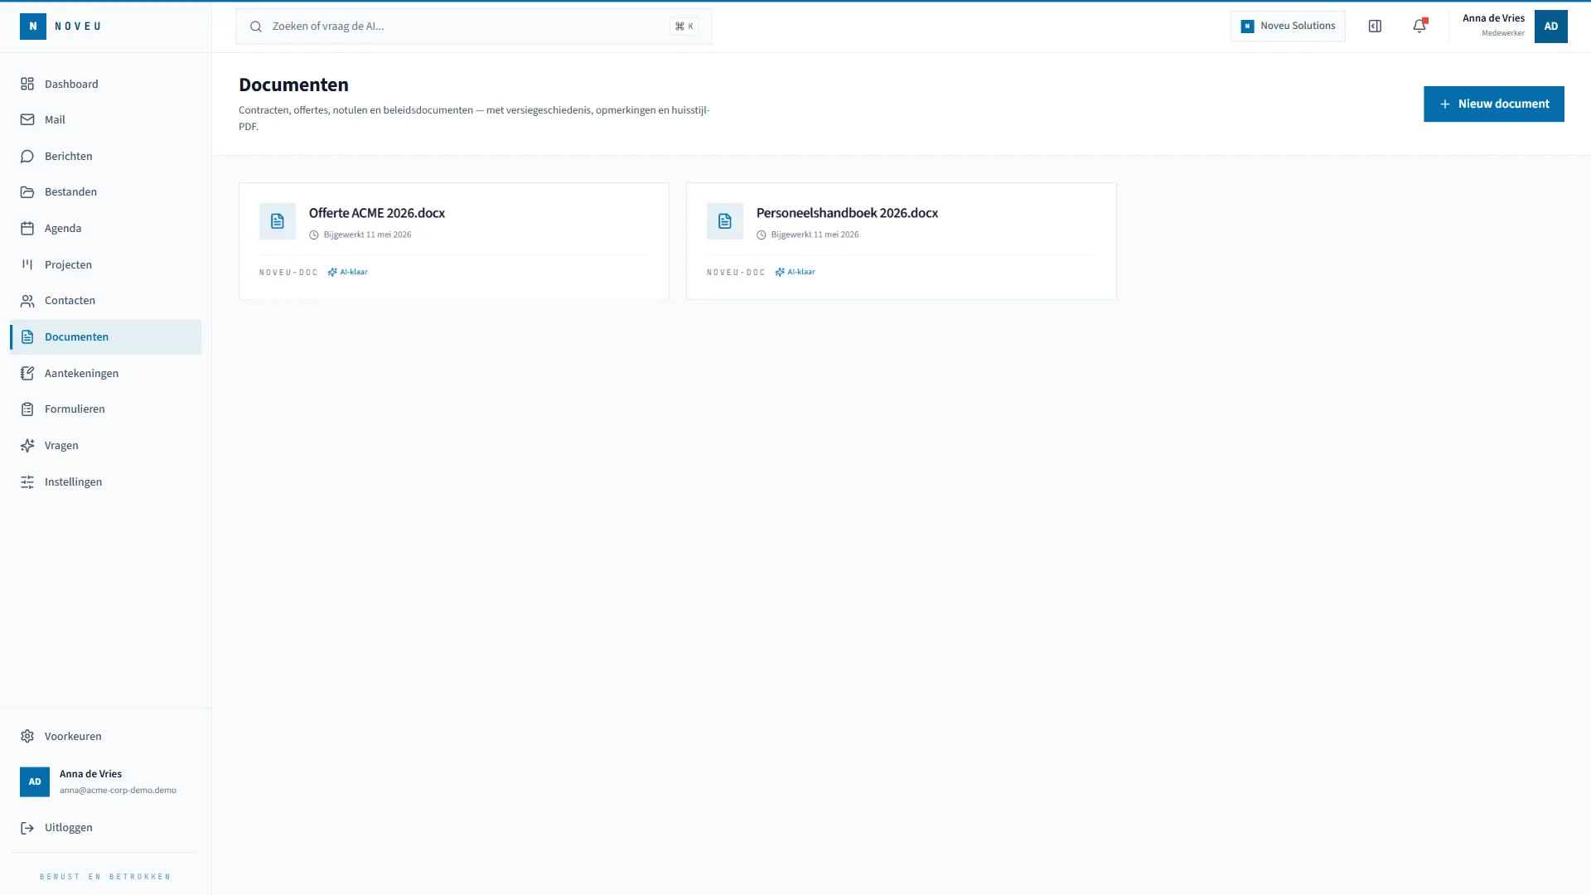Click the Personeelshandboek document file icon

725,221
